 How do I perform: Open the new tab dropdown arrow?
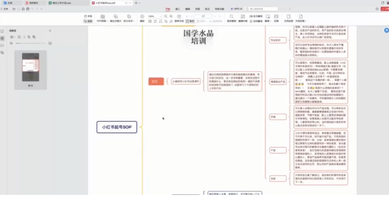(x=140, y=3)
